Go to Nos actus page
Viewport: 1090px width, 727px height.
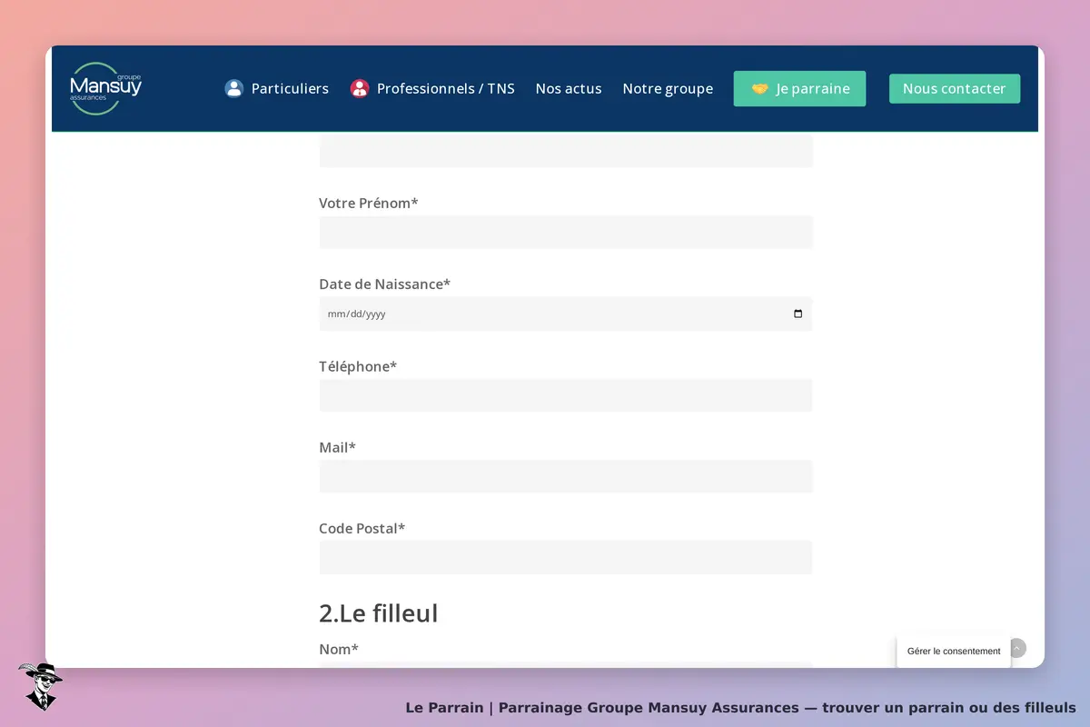569,88
